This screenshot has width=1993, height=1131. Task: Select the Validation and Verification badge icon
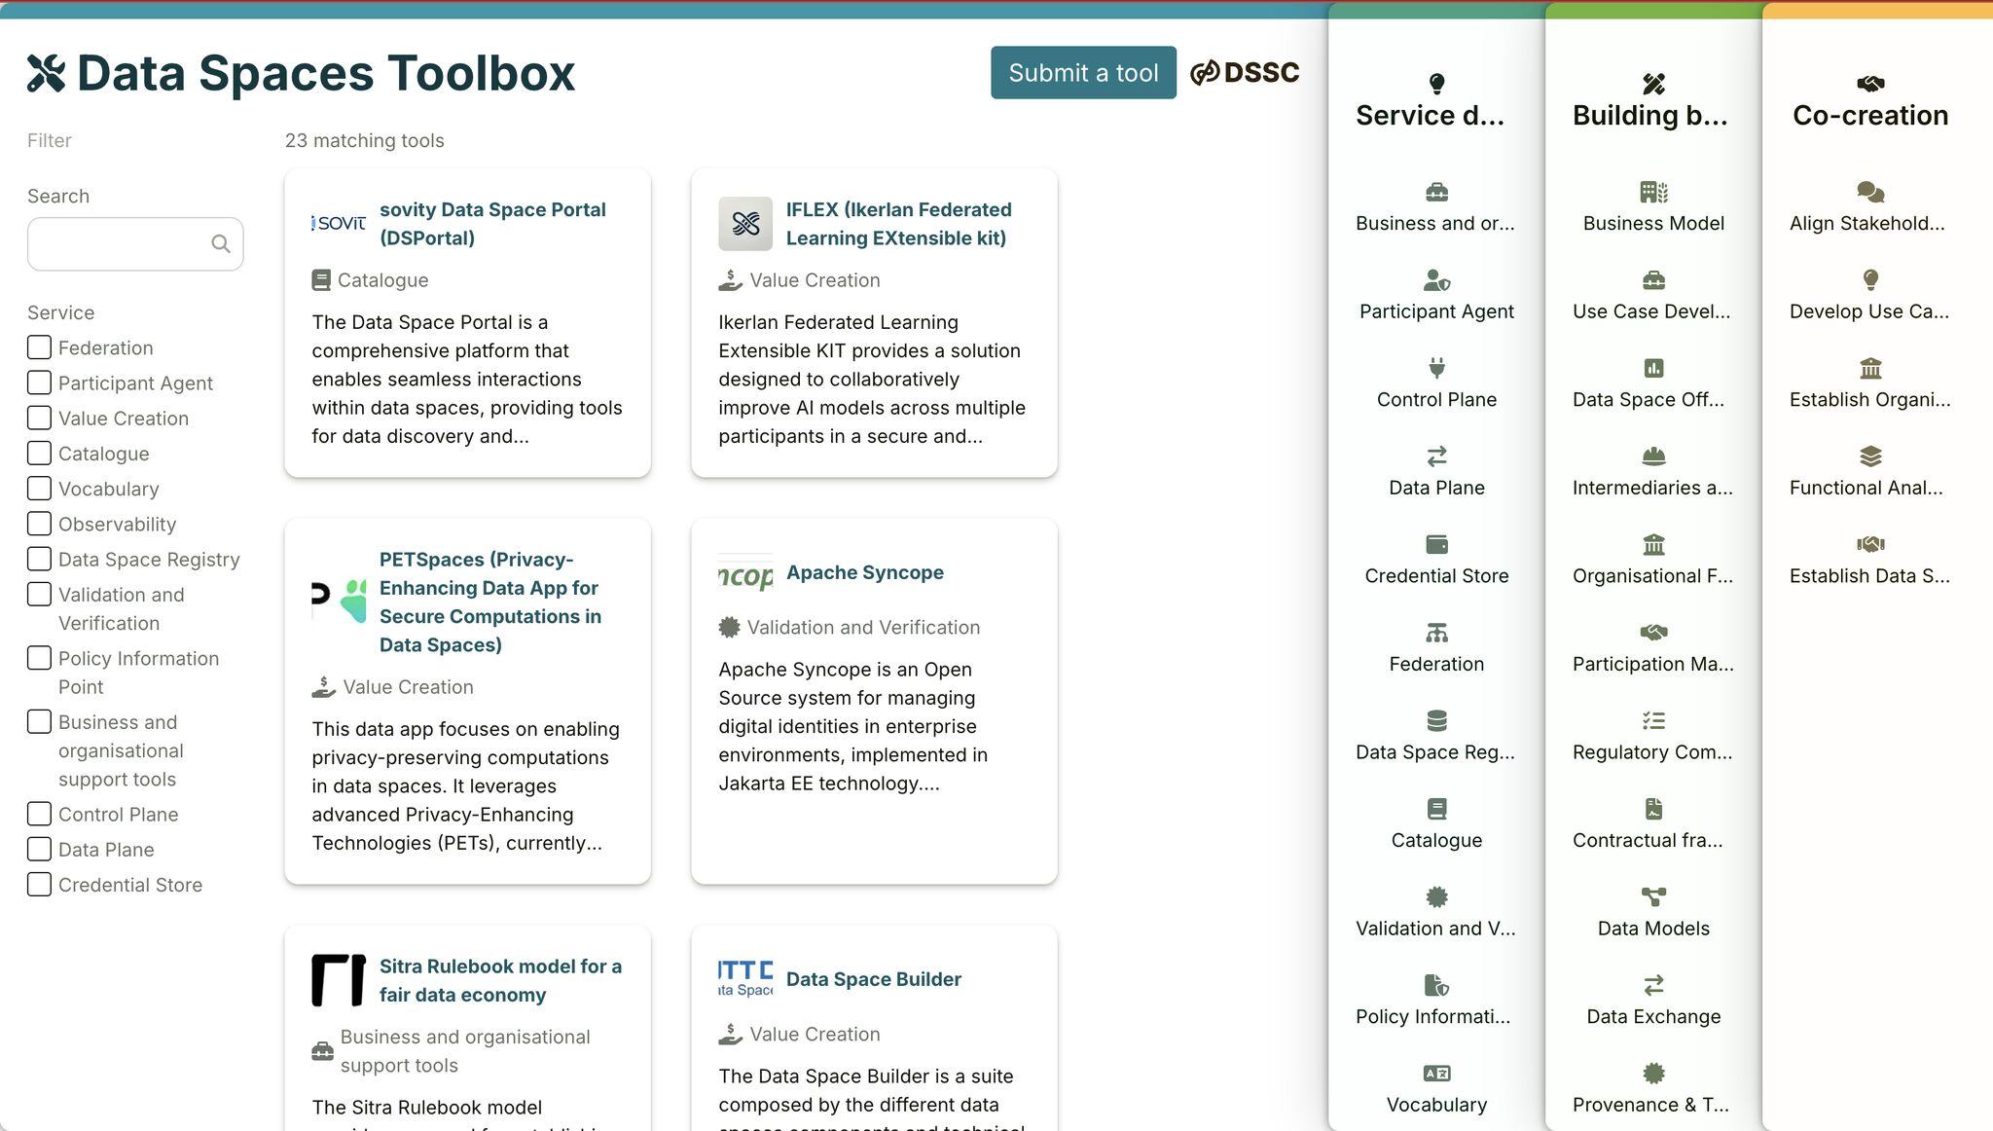(x=1436, y=896)
